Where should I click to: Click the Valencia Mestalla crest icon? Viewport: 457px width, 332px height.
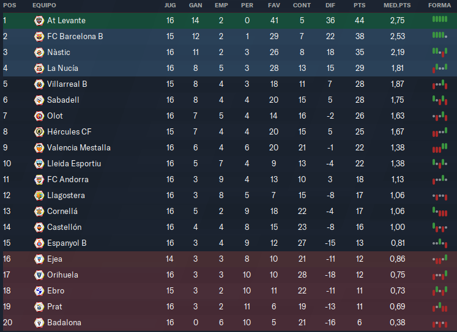click(x=39, y=147)
